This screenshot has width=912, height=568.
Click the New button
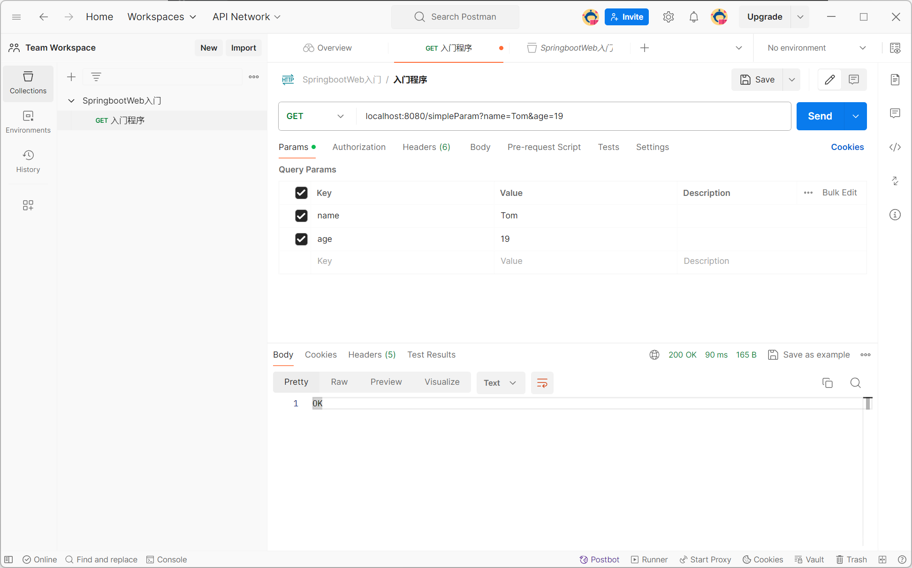point(209,48)
